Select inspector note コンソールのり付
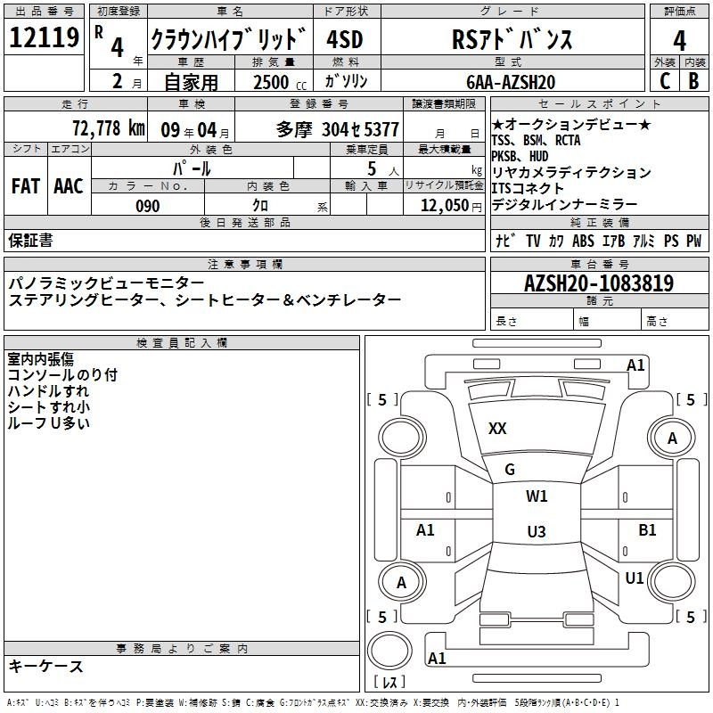The width and height of the screenshot is (713, 713). pos(62,375)
